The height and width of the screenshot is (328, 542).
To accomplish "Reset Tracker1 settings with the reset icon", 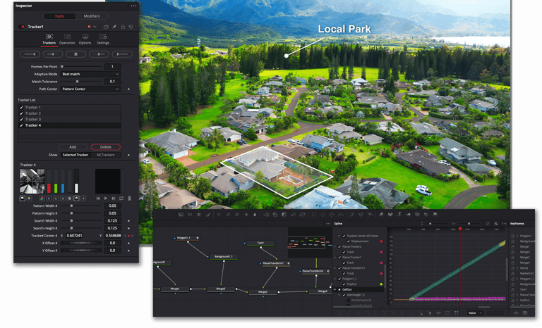I will point(131,27).
